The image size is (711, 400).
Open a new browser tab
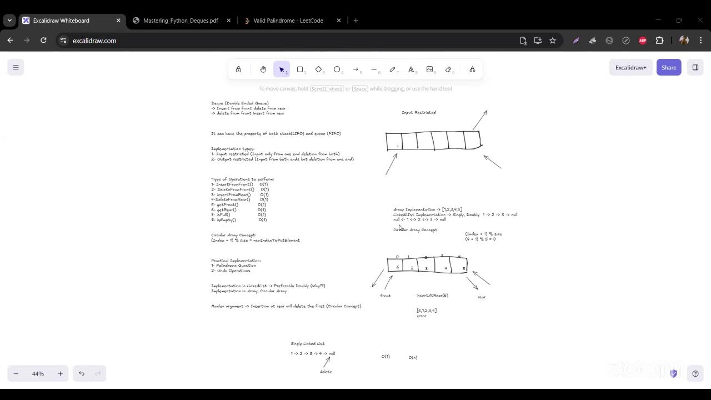(x=355, y=21)
